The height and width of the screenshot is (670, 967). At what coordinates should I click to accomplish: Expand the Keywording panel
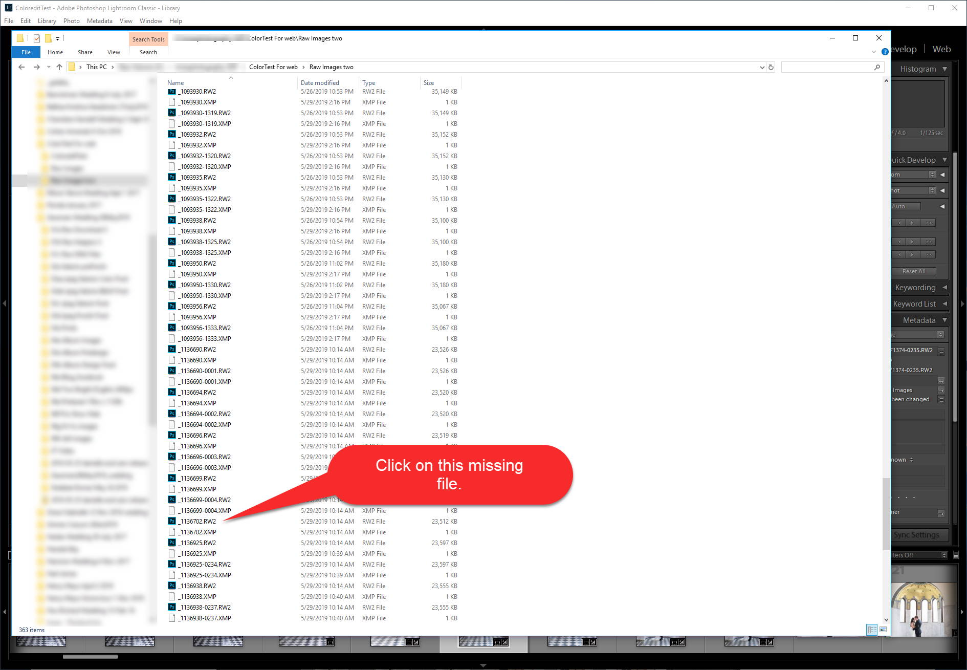[x=944, y=288]
